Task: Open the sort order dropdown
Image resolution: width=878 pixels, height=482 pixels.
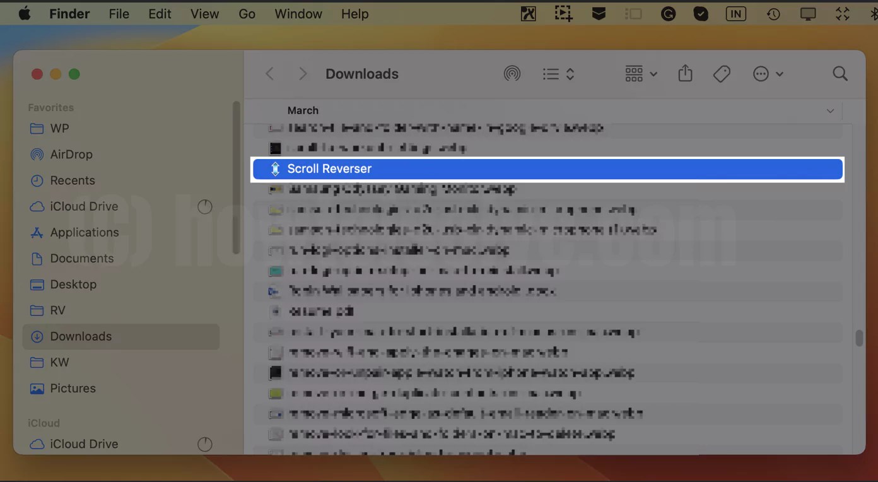Action: [558, 73]
